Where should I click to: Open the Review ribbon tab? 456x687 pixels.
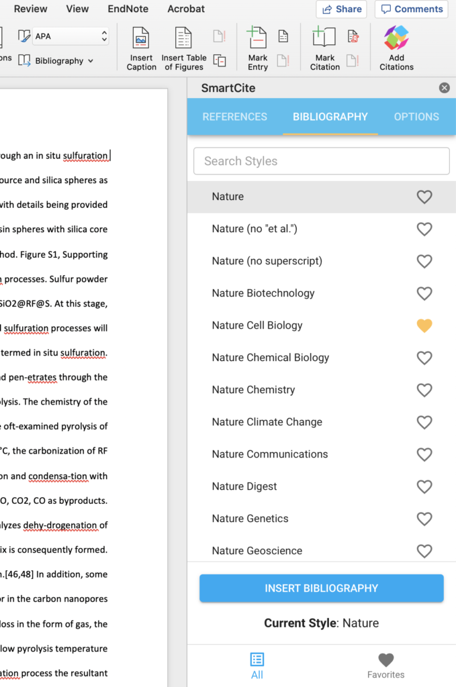(30, 9)
